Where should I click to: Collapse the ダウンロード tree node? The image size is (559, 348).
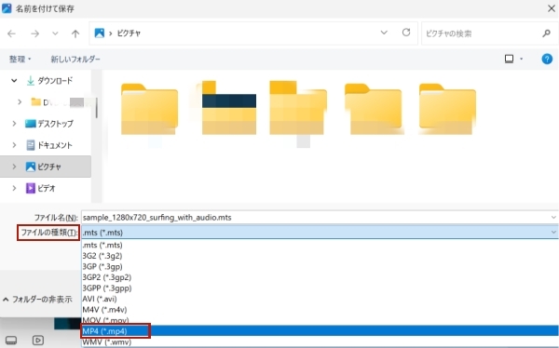14,81
